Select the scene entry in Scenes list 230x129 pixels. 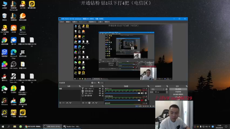(70, 89)
